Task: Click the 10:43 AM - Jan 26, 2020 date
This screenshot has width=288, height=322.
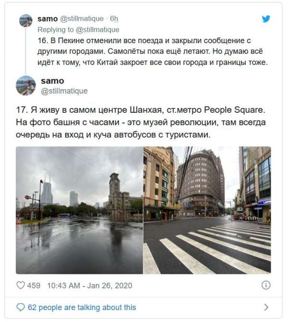Action: tap(90, 286)
